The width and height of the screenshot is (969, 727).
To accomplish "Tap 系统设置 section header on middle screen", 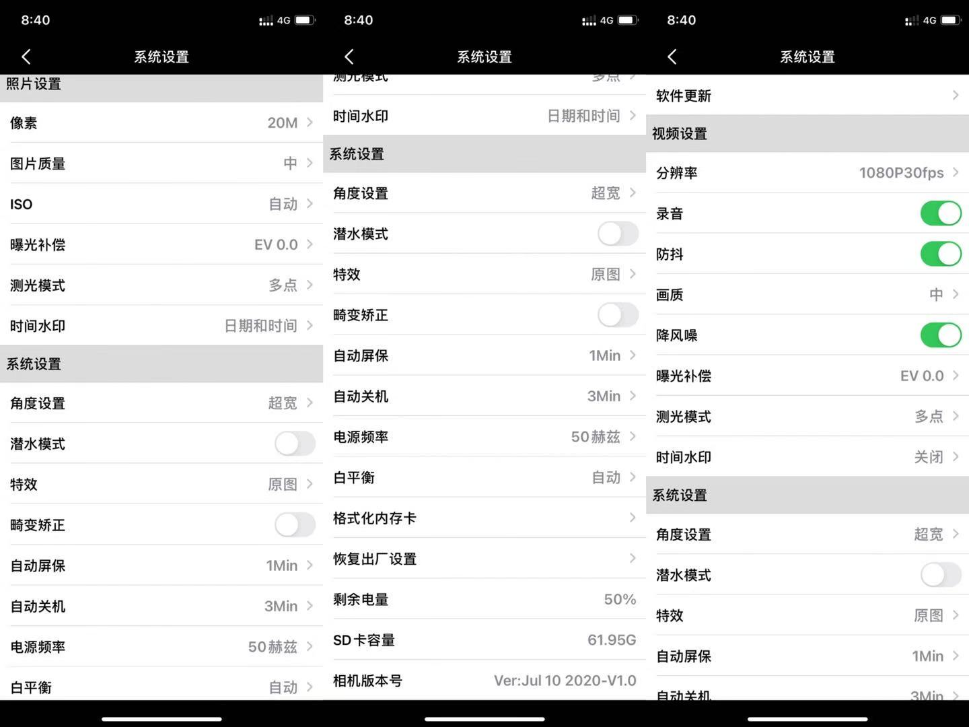I will [x=485, y=153].
